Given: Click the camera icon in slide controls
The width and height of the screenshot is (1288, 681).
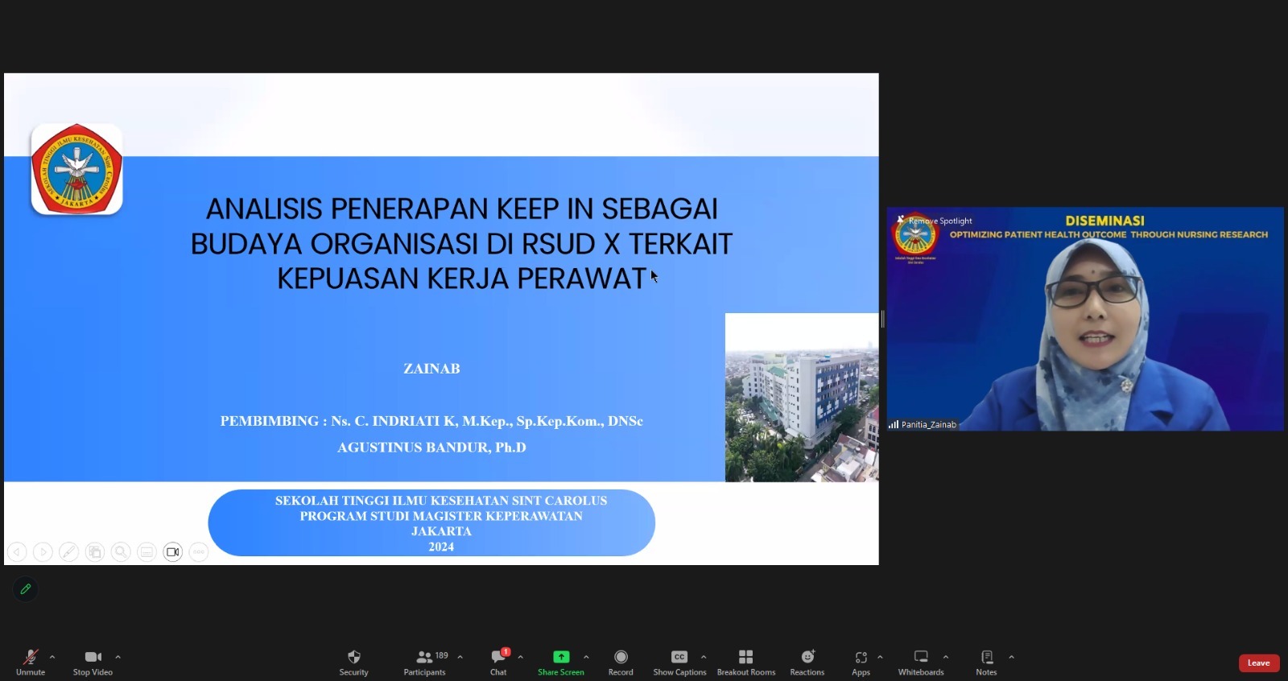Looking at the screenshot, I should coord(172,552).
